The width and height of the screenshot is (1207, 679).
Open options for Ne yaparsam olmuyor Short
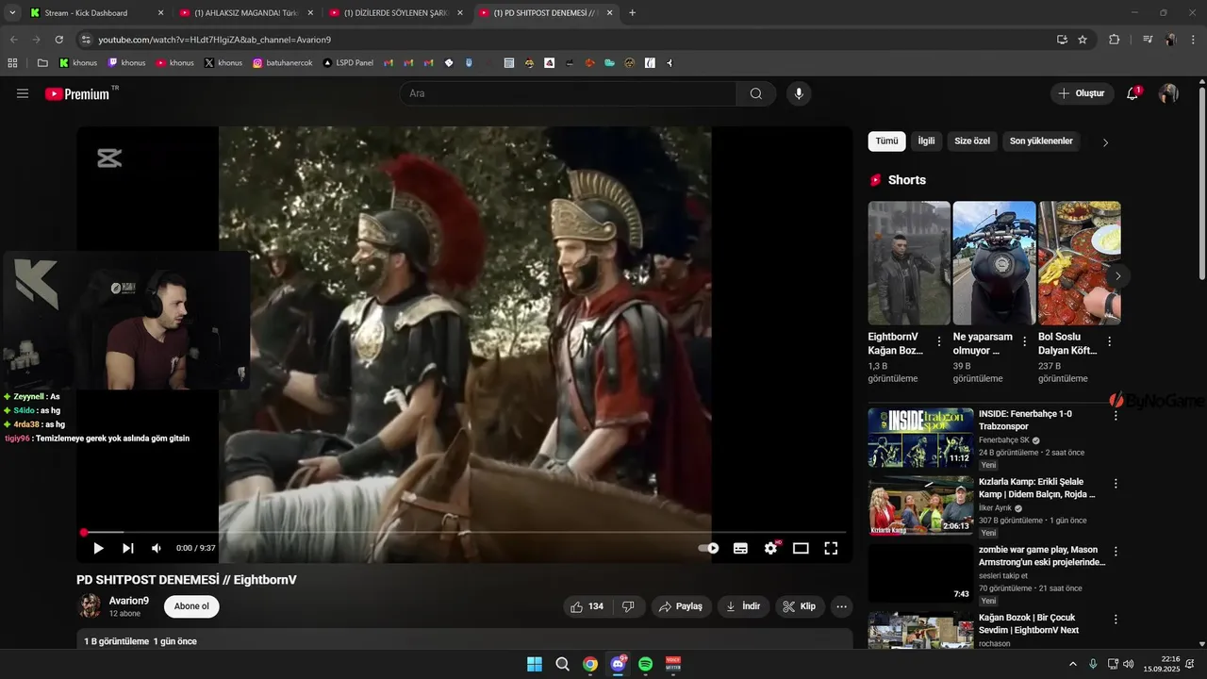1024,341
